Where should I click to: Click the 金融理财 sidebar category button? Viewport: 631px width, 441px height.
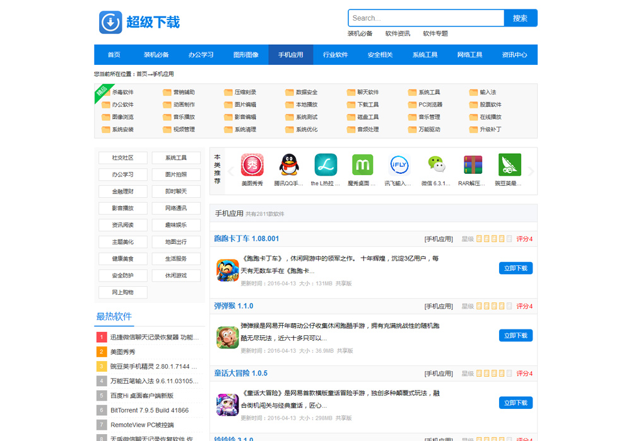(123, 192)
